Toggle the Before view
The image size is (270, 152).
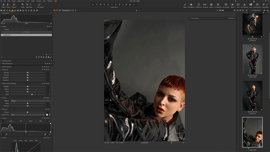tap(232, 5)
